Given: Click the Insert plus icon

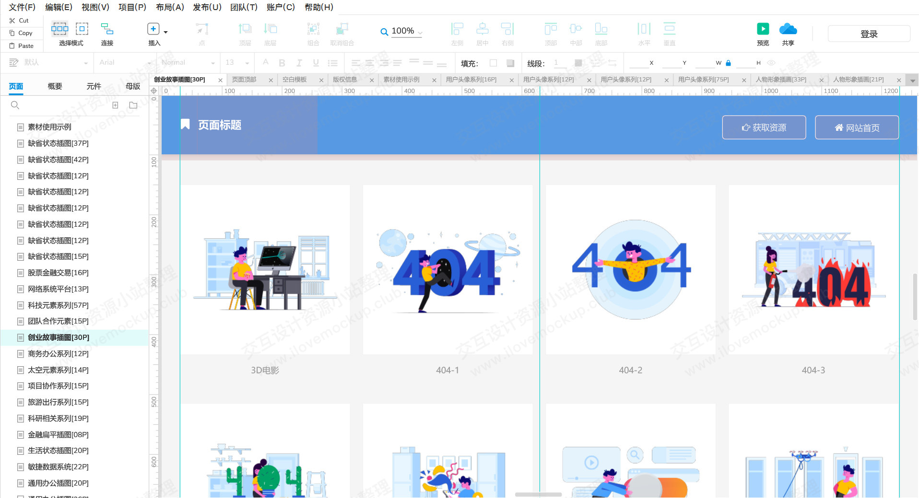Looking at the screenshot, I should pos(153,29).
